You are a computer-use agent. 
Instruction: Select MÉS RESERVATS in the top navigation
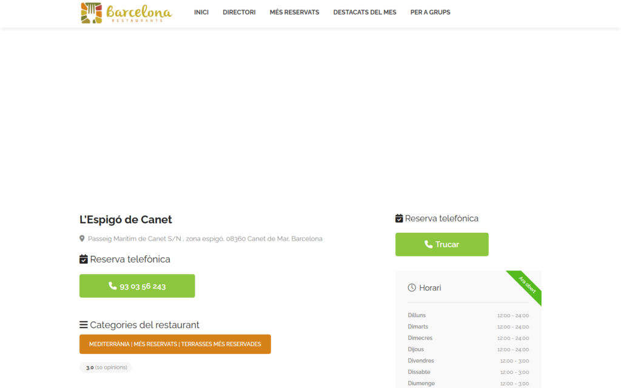pos(294,12)
